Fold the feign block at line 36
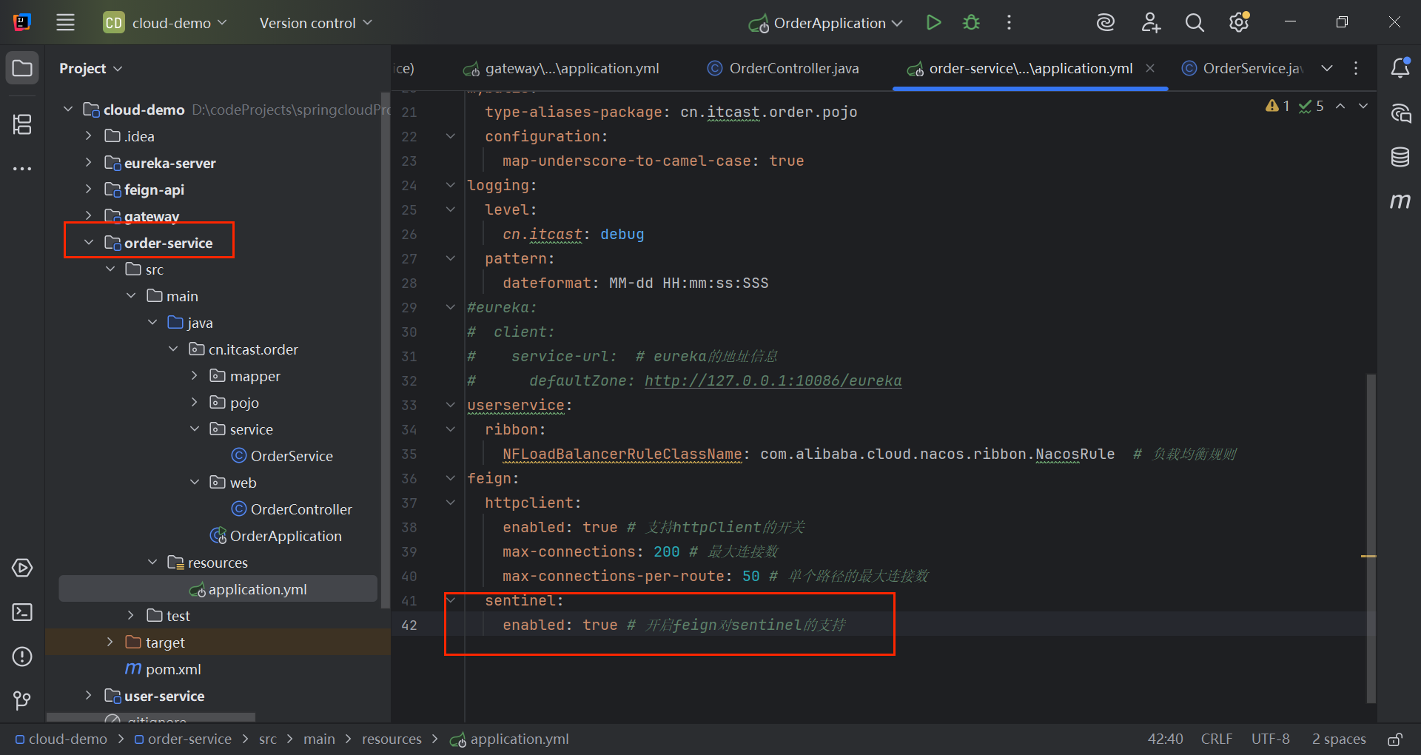Image resolution: width=1421 pixels, height=755 pixels. tap(450, 478)
